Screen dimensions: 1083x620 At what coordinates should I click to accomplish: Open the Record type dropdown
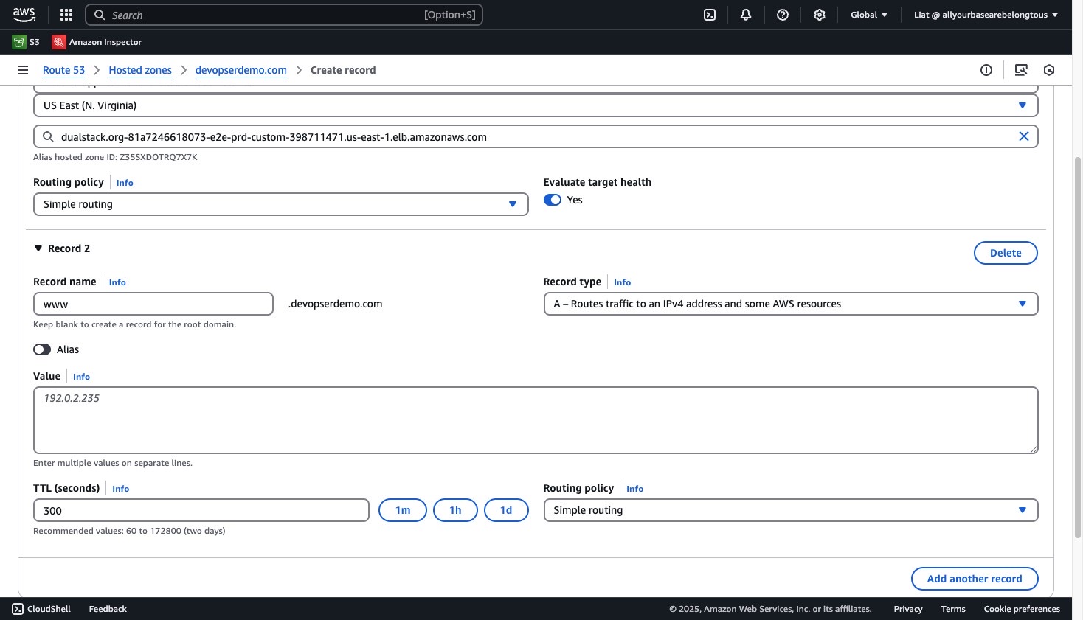(791, 304)
